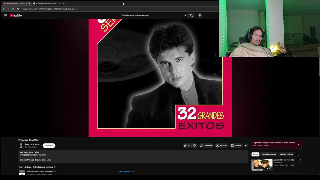The width and height of the screenshot is (320, 180).
Task: Share the video via Compartir
Action: [x=206, y=145]
